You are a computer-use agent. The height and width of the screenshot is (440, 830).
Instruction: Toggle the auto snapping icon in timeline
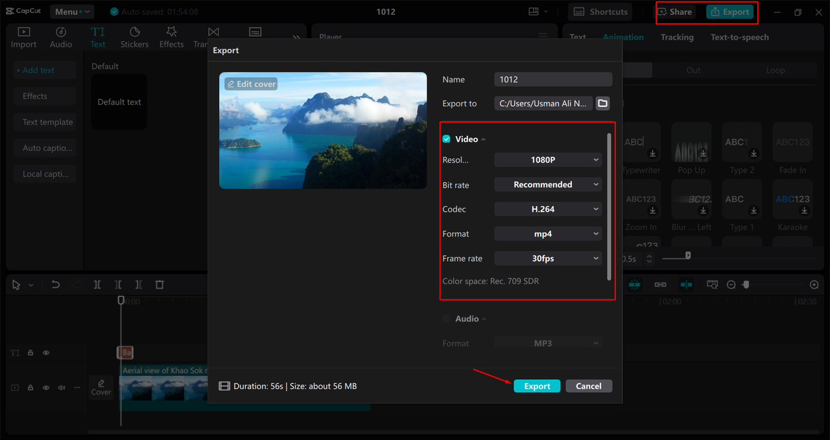[686, 284]
